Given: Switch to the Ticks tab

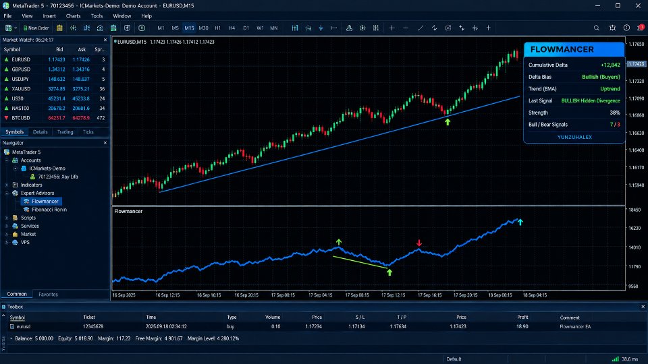Looking at the screenshot, I should [x=88, y=132].
